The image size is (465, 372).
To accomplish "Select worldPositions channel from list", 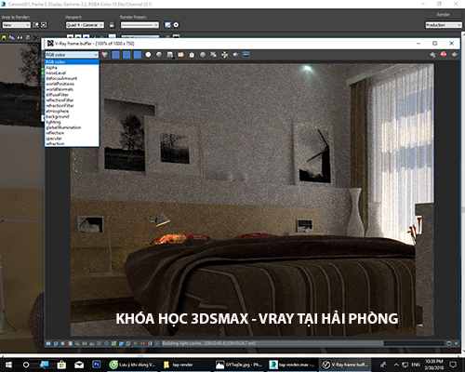I will pos(72,84).
